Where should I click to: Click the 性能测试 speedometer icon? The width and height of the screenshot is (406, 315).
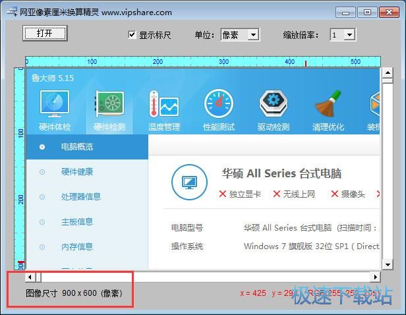219,104
